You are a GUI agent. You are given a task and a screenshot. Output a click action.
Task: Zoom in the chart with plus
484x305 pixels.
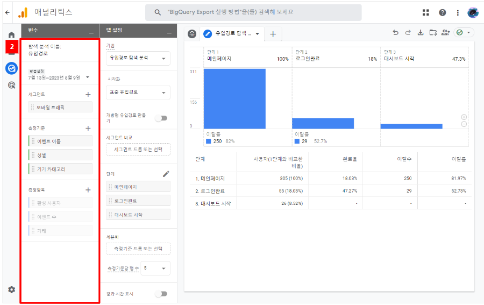pos(464,117)
